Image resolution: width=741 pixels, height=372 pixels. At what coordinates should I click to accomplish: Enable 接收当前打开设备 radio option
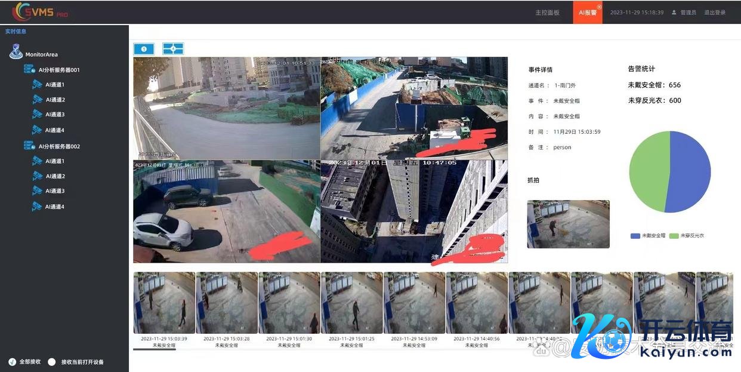52,362
